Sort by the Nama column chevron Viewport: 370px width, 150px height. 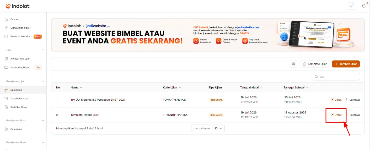click(x=81, y=88)
